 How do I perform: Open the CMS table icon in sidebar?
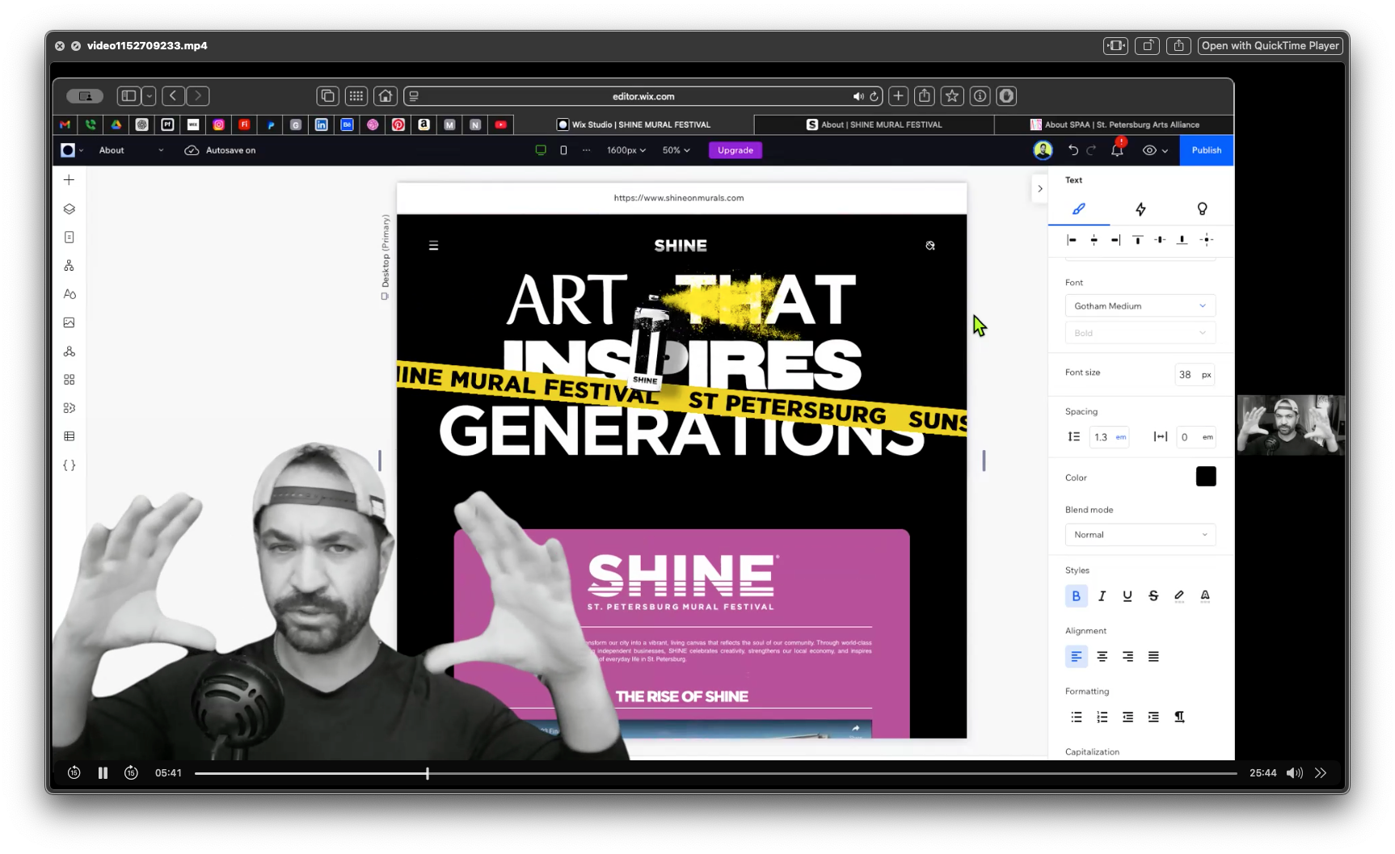69,436
